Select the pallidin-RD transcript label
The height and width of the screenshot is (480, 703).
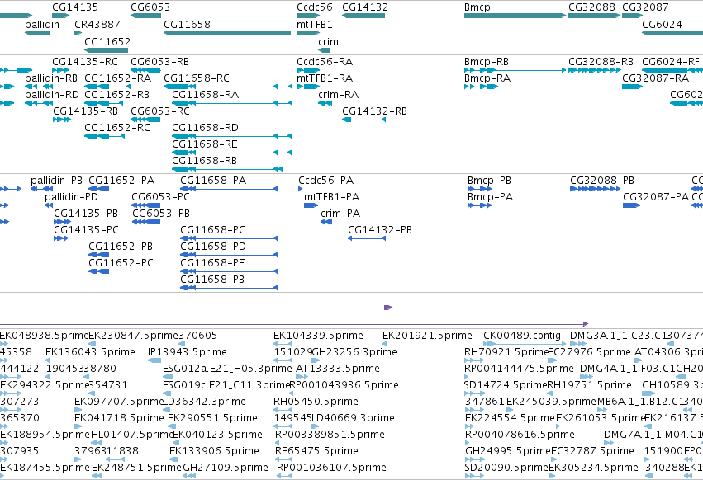[51, 95]
